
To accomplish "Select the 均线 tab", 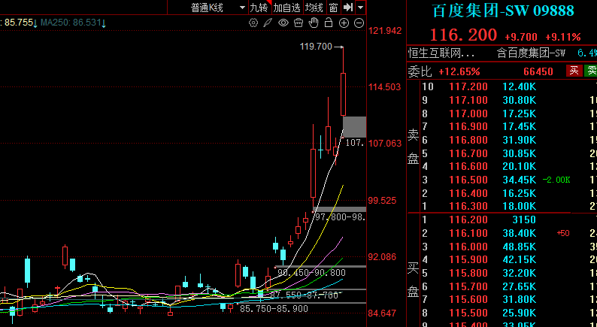I will [314, 8].
